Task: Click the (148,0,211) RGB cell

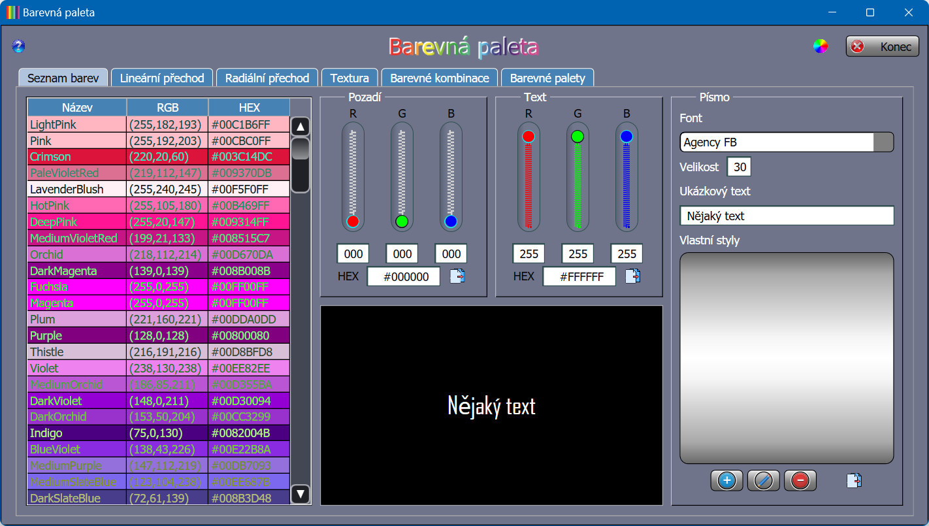Action: coord(168,401)
